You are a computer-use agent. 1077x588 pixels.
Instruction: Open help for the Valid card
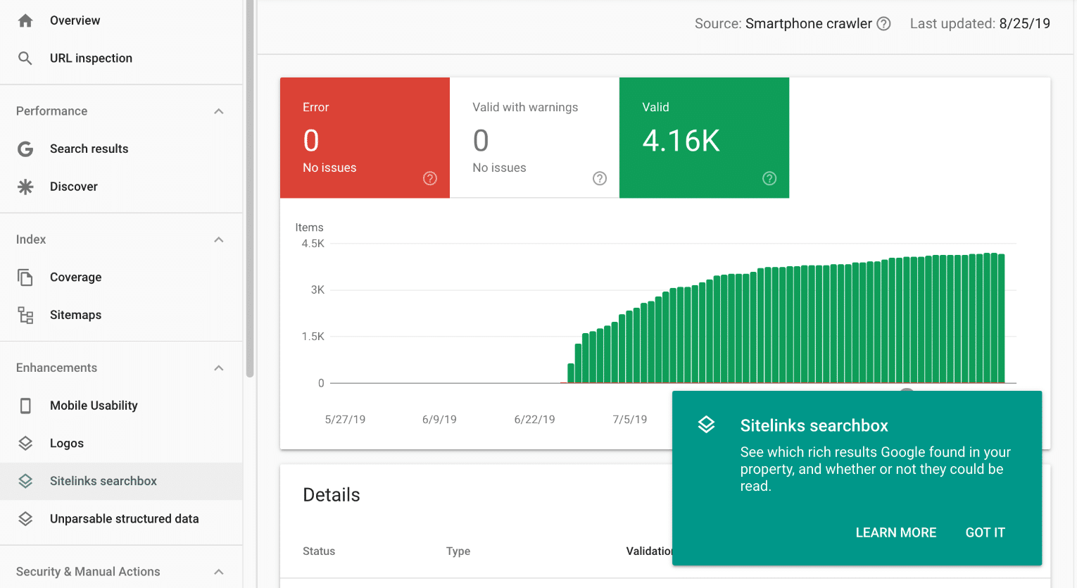coord(769,178)
